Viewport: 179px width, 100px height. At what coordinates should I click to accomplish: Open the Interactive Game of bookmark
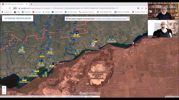pyautogui.click(x=87, y=12)
